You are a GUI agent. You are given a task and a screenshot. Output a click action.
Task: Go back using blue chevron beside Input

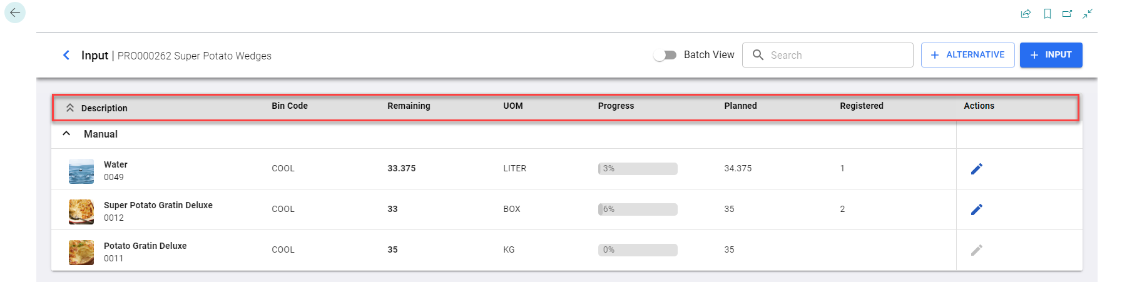[66, 55]
